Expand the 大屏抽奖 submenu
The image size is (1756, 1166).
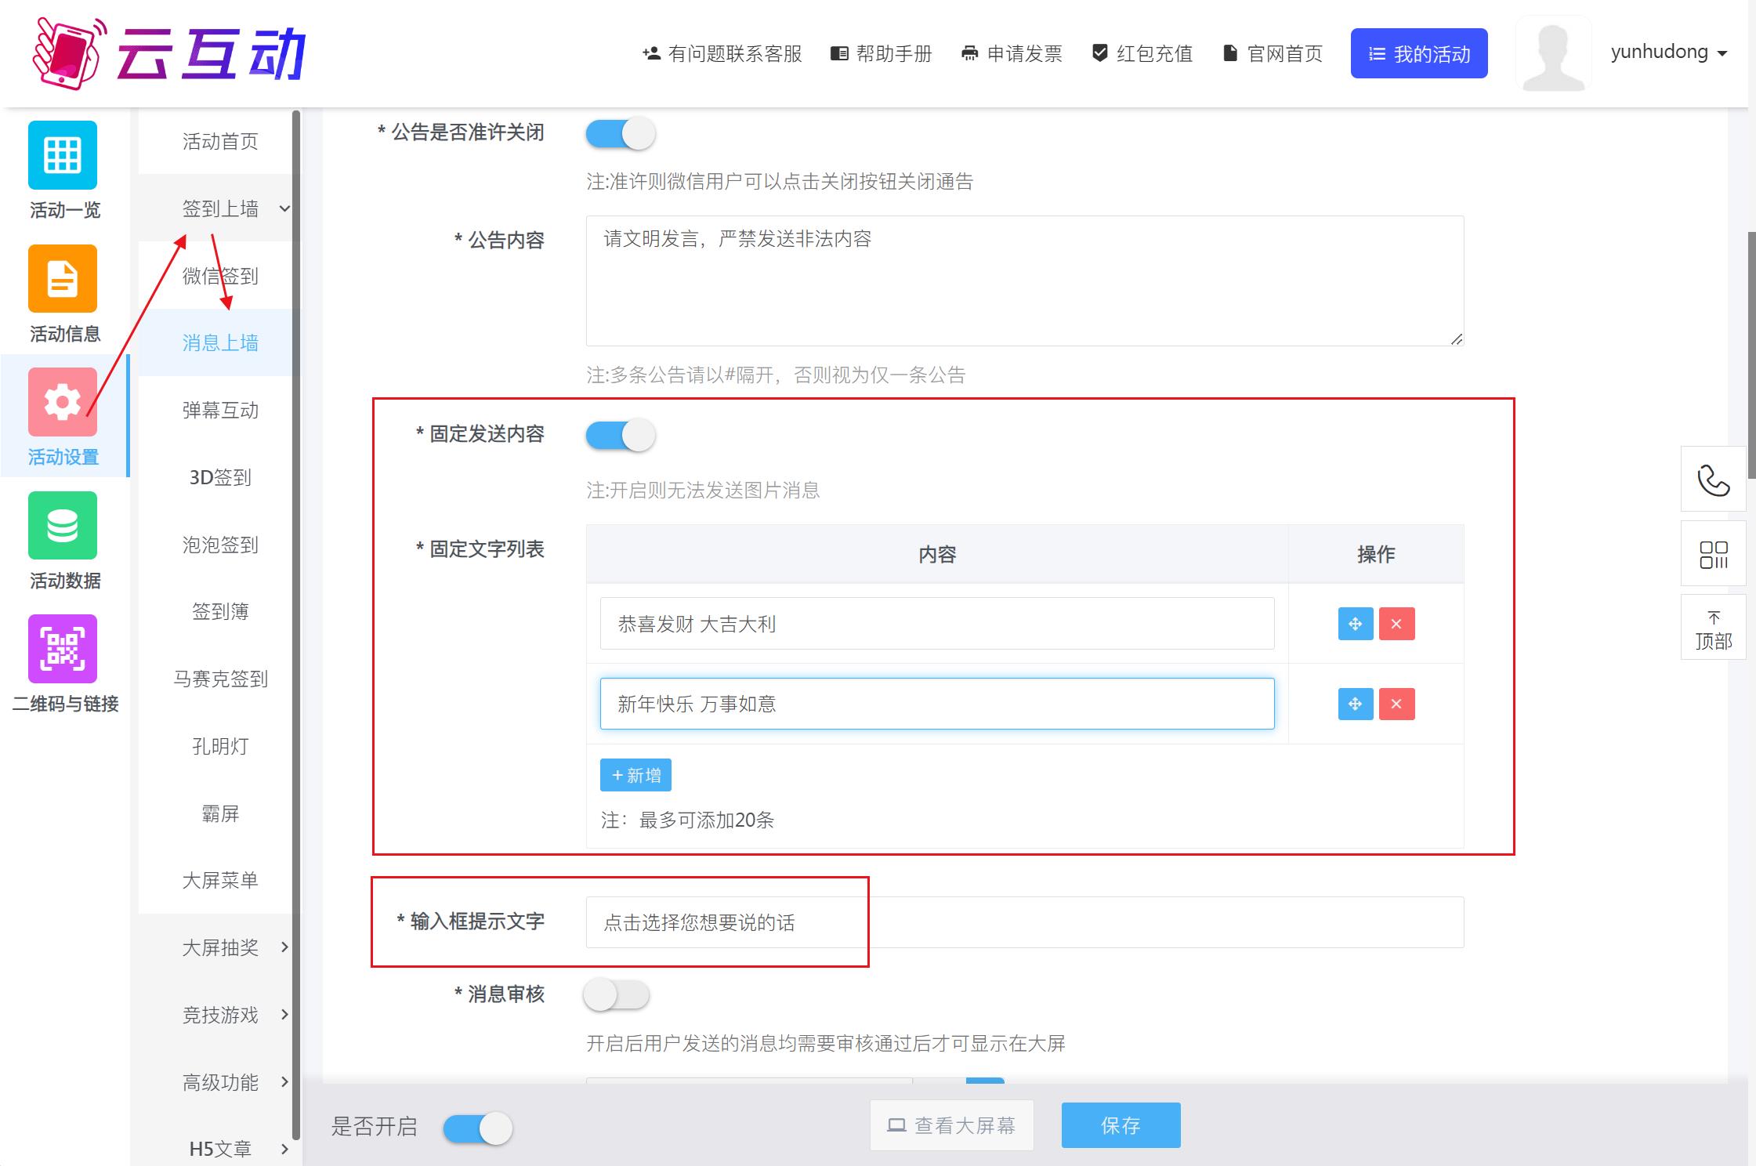[x=284, y=947]
